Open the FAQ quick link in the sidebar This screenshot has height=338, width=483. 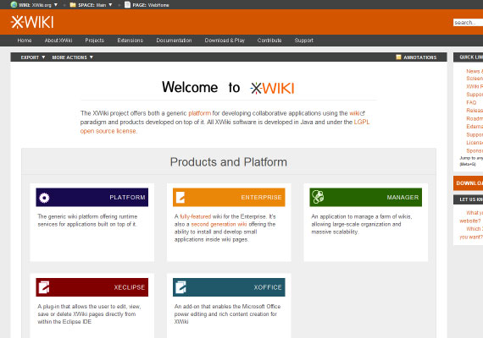coord(471,102)
